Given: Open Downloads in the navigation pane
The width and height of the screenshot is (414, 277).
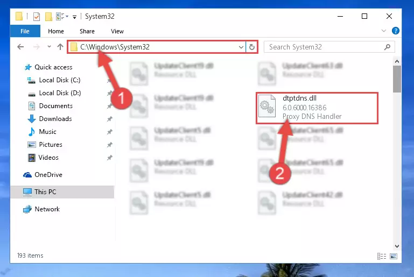Looking at the screenshot, I should point(55,119).
